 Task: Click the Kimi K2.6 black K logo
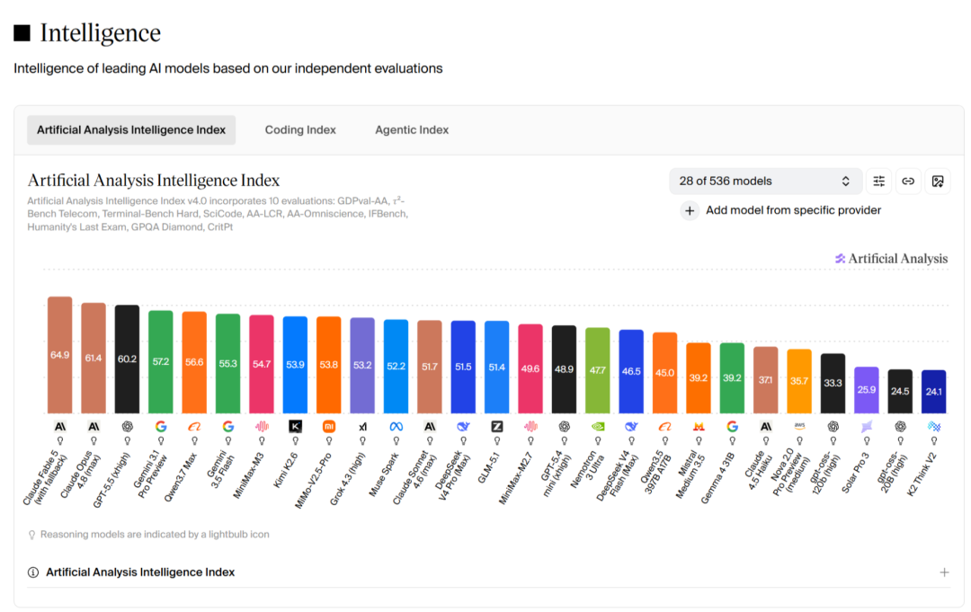click(x=296, y=426)
